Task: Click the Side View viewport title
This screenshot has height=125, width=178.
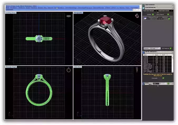Action: 78,67
